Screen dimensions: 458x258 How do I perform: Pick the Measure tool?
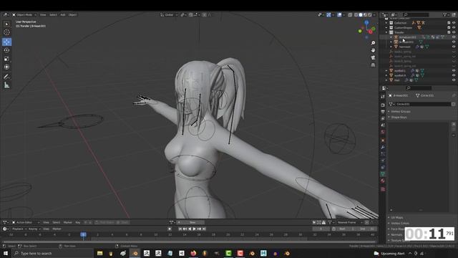tap(6, 85)
